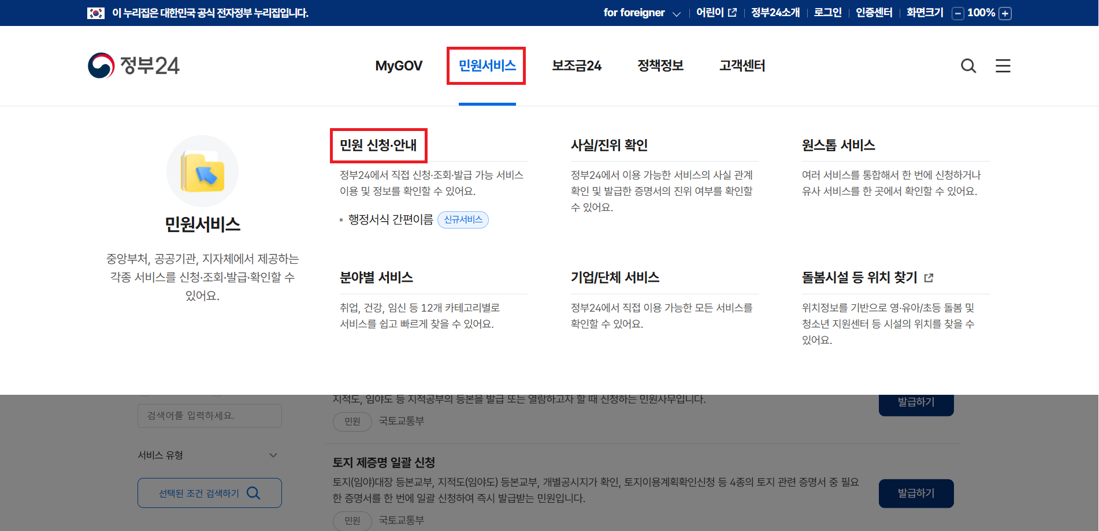Open the 보조금24 menu
Screen dimensions: 1099x531
point(576,66)
